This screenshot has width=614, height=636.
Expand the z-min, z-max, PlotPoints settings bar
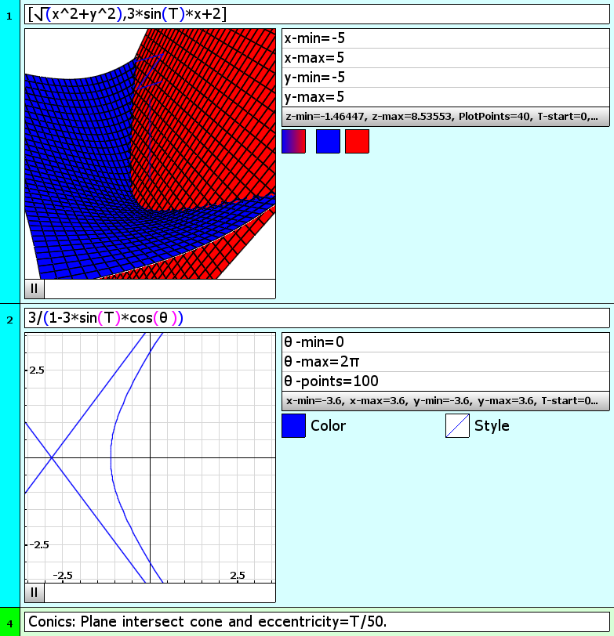445,117
